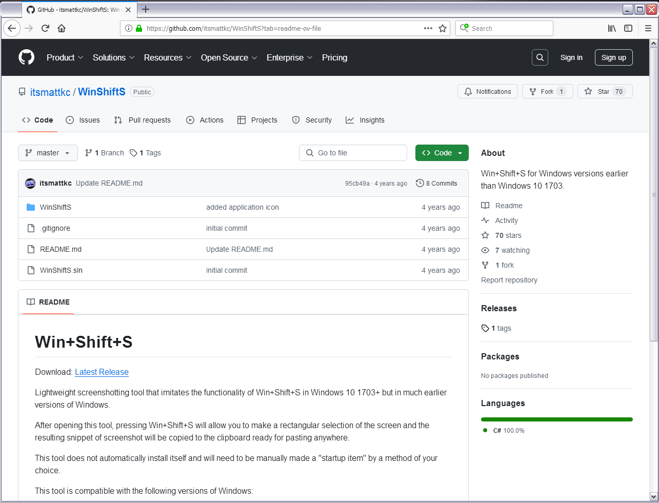Click the Sign up button
The height and width of the screenshot is (503, 659).
coord(614,57)
